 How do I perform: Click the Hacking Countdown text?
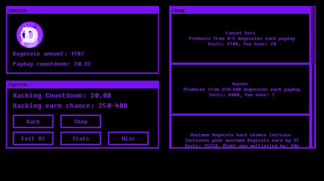coord(62,96)
